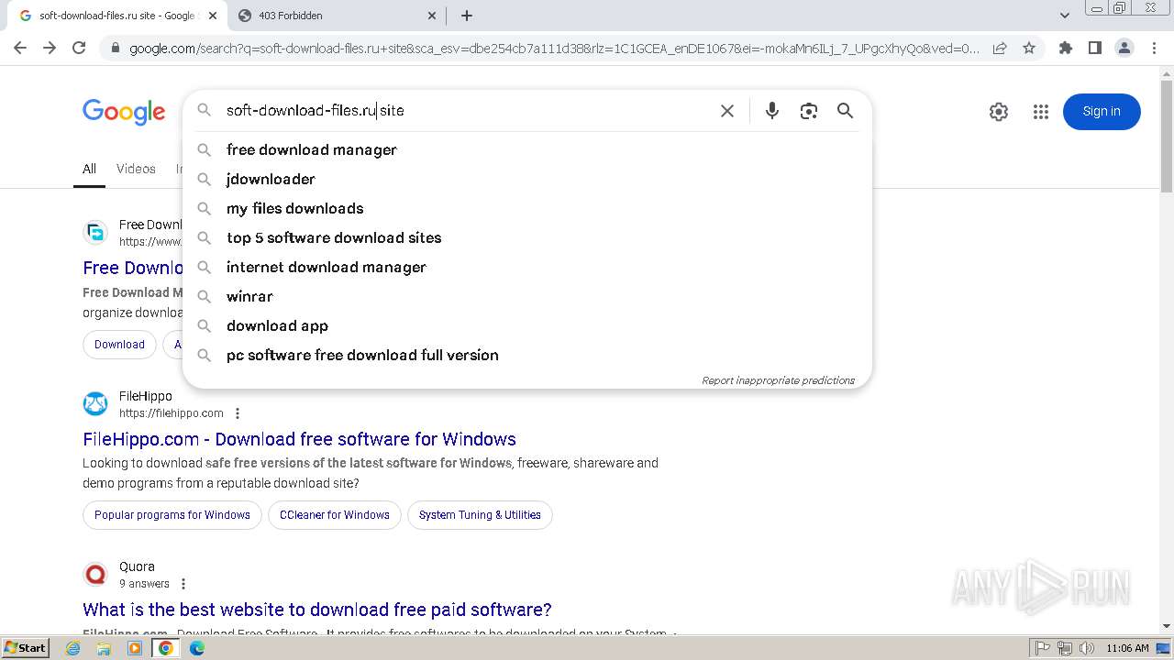
Task: Open the Action Center flag in system tray
Action: click(x=1043, y=648)
